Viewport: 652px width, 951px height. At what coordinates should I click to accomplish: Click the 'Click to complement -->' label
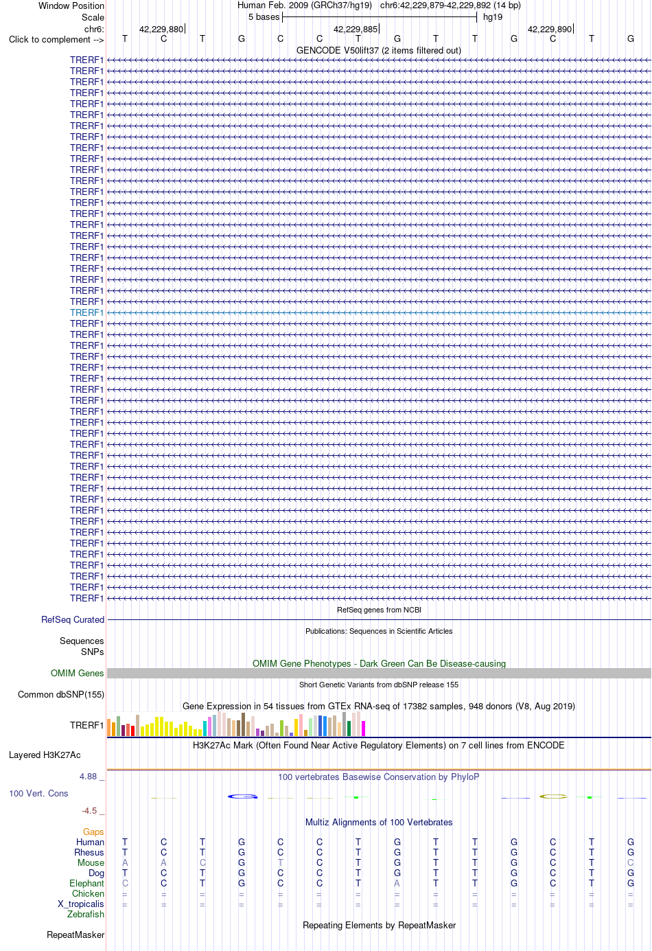(56, 39)
